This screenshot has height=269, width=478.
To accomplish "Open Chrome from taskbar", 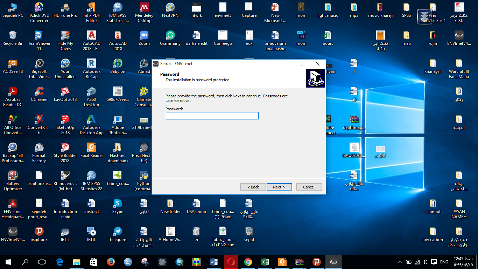I will point(248,262).
